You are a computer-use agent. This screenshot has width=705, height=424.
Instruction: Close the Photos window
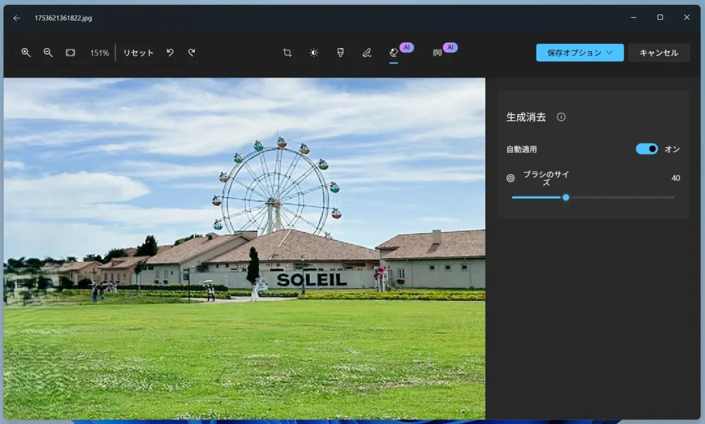click(x=686, y=17)
